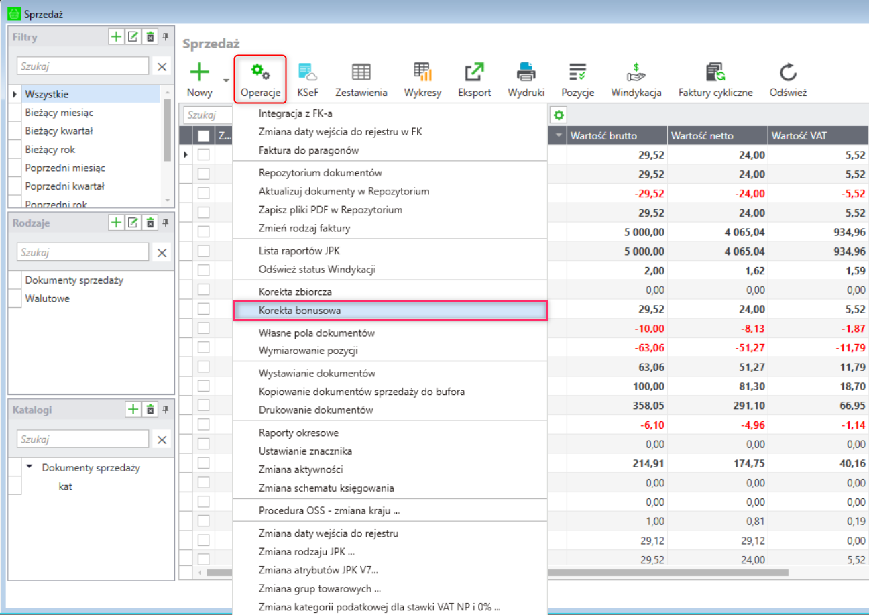
Task: Check the row with brutto value -10,00
Action: [204, 329]
